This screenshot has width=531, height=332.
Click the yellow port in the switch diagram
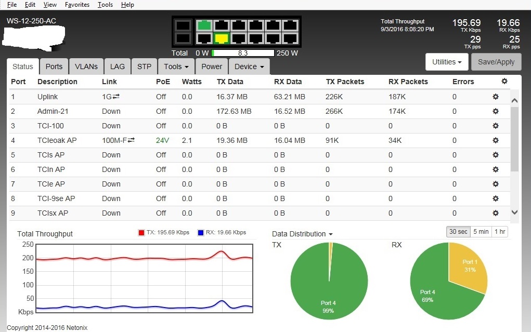pos(222,38)
